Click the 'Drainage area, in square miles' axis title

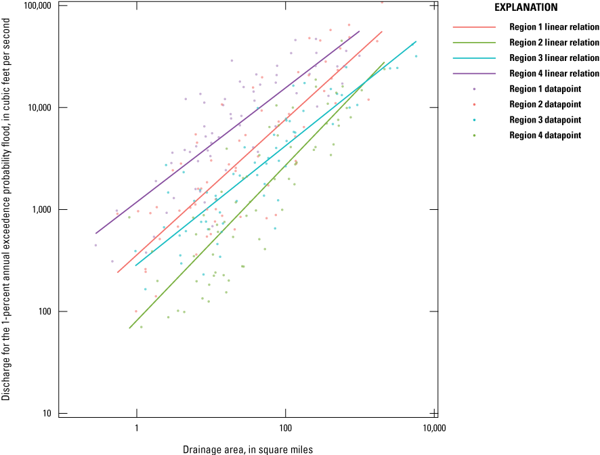tap(248, 449)
